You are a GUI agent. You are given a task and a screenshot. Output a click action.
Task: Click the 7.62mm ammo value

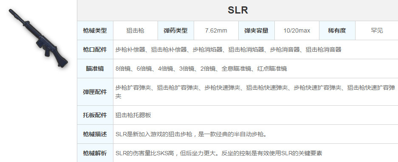216,30
